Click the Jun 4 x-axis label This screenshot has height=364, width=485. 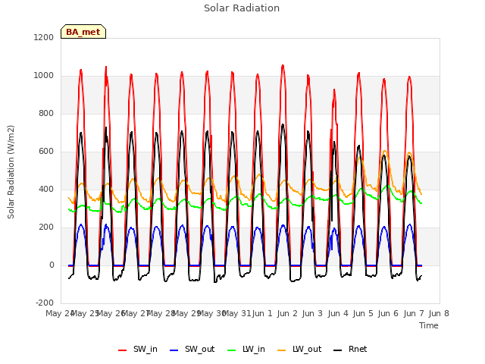(338, 313)
